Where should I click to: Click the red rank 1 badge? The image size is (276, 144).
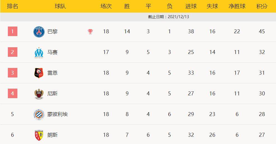12,31
